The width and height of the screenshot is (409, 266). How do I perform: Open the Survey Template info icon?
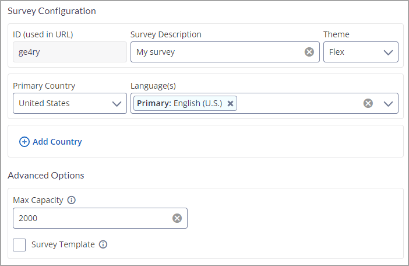[x=103, y=244]
